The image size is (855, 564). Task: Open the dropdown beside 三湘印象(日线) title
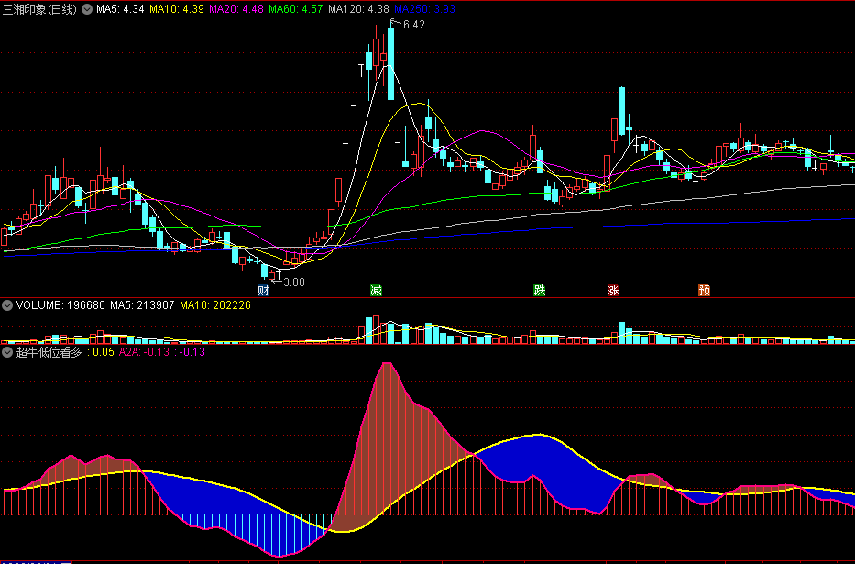tap(87, 9)
